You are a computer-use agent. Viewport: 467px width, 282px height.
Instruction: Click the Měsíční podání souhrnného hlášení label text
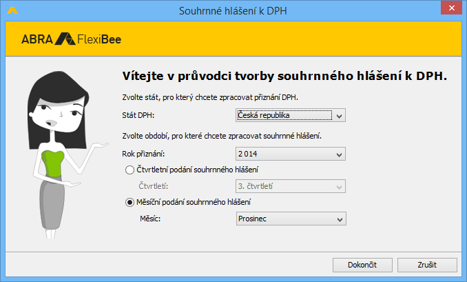(194, 202)
